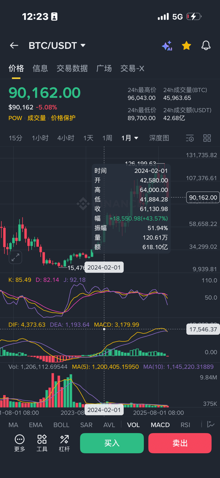Click the cellular signal bars icon

163,17
